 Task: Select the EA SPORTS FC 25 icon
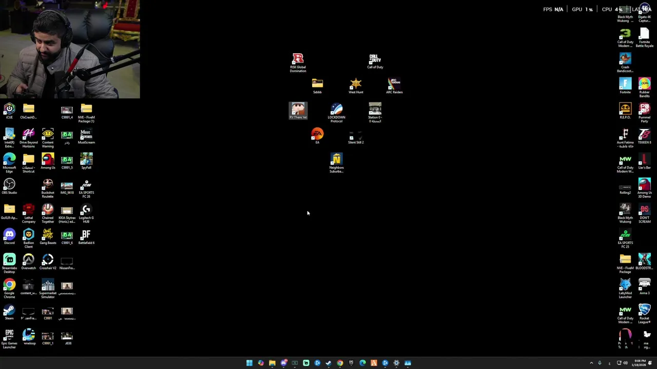[625, 239]
